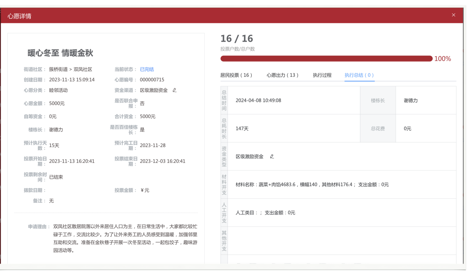Click the blue 已完结 status link
Screen dimensions: 471x275
147,69
